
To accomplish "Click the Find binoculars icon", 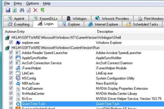I will click(x=22, y=10).
